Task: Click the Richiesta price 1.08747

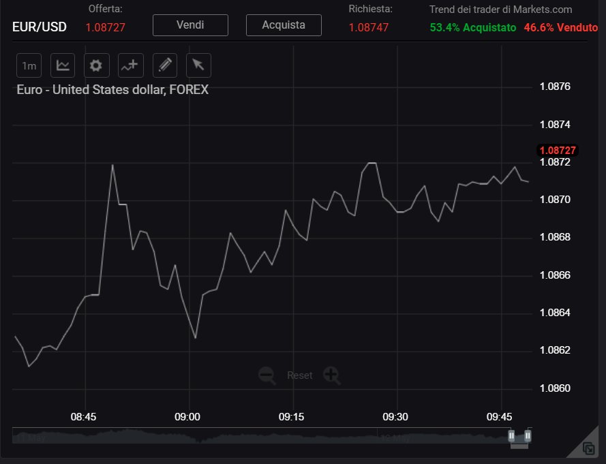Action: click(369, 27)
